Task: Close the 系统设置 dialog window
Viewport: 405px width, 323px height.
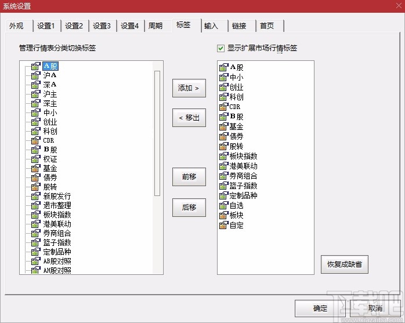Action: [x=399, y=6]
